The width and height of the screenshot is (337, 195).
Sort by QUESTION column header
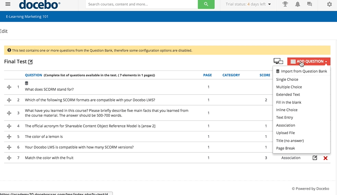tap(33, 75)
